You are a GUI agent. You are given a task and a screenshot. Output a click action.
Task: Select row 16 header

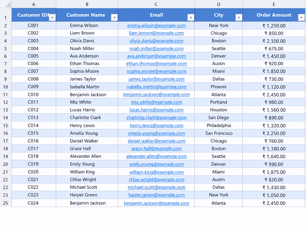pos(6,134)
